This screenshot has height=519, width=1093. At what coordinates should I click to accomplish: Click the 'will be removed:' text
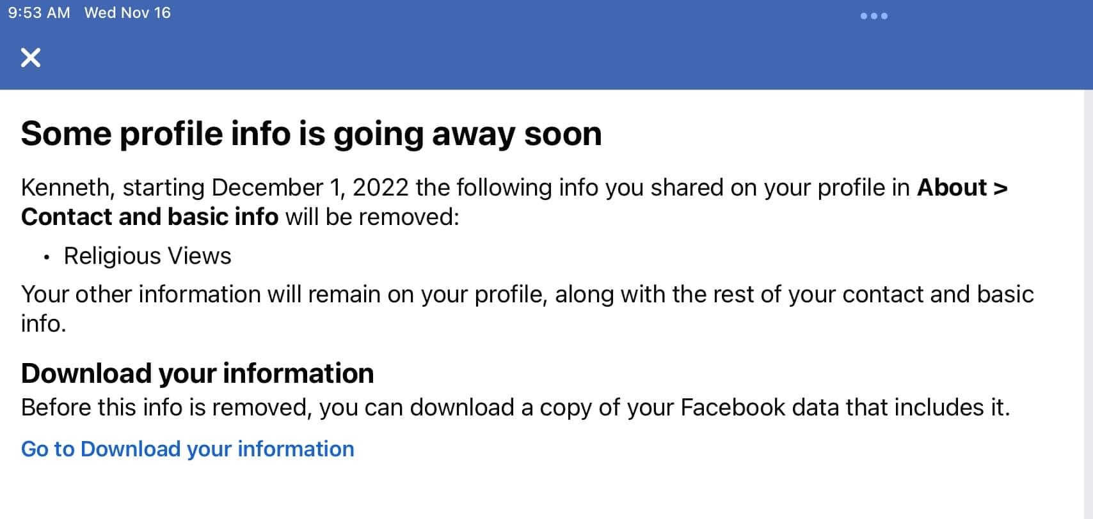372,217
